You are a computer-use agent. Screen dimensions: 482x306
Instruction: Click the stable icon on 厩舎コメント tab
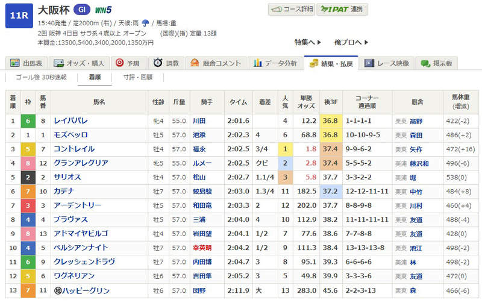(x=195, y=63)
